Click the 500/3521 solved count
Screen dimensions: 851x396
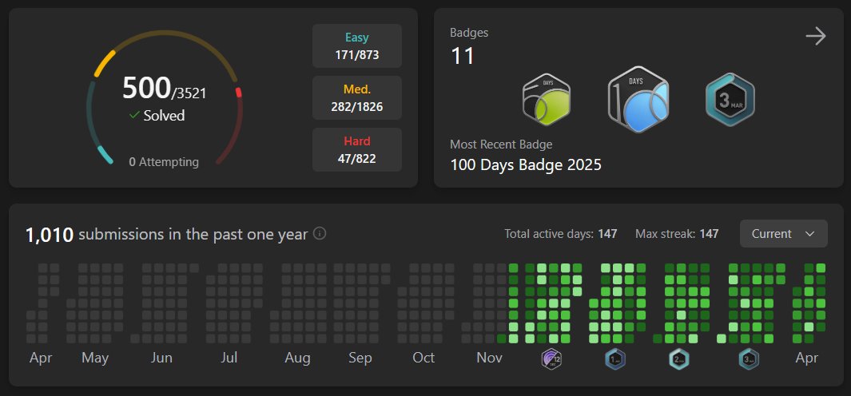point(164,89)
